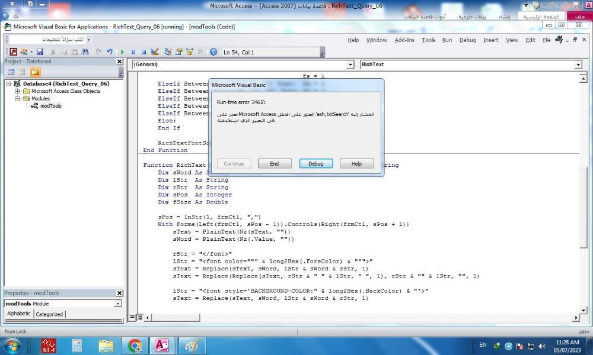Open the Add-Ins menu
The width and height of the screenshot is (593, 355).
pyautogui.click(x=404, y=40)
